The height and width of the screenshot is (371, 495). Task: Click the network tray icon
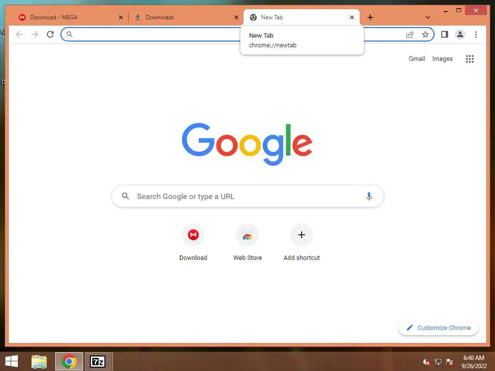click(438, 362)
